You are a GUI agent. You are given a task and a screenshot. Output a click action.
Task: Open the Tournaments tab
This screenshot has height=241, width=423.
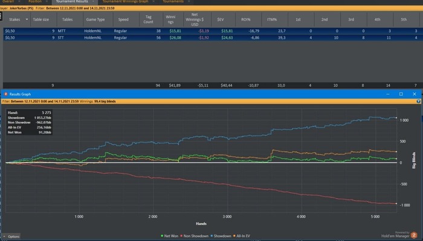click(173, 1)
